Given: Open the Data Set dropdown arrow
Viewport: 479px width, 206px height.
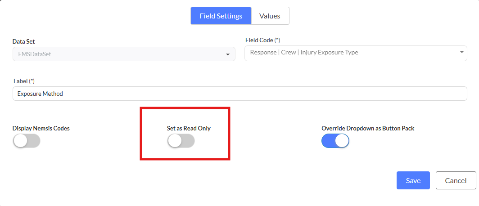Looking at the screenshot, I should [x=227, y=54].
